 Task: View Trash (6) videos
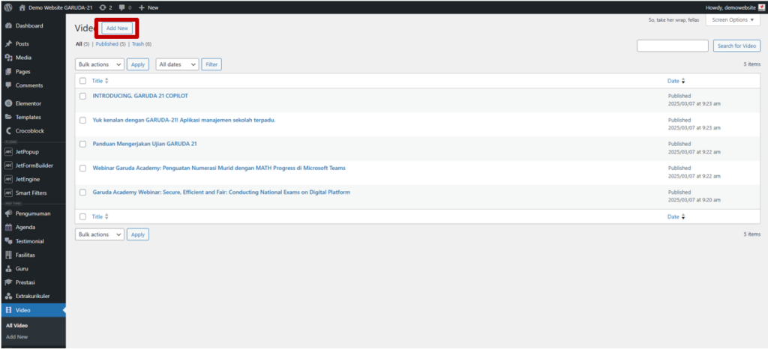(x=142, y=44)
